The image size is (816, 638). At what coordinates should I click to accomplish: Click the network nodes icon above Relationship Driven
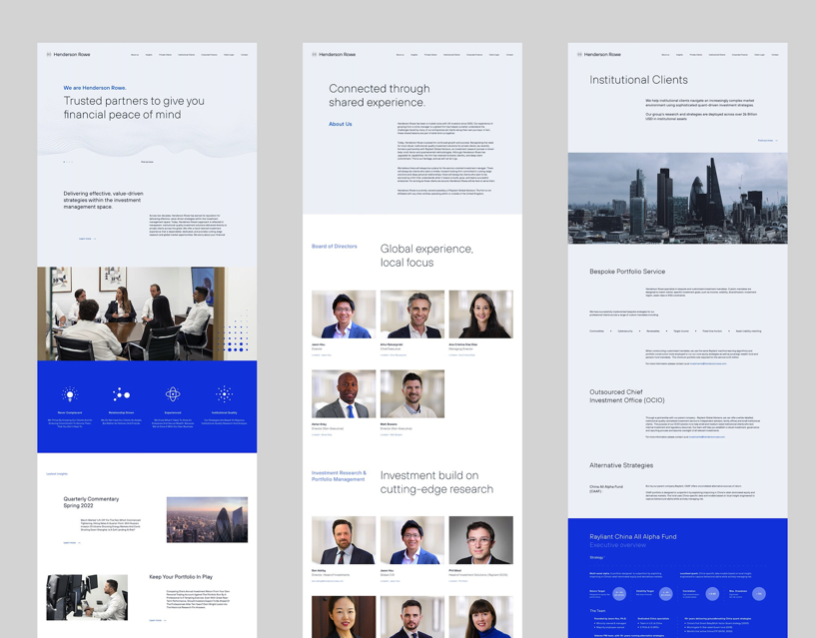(121, 394)
